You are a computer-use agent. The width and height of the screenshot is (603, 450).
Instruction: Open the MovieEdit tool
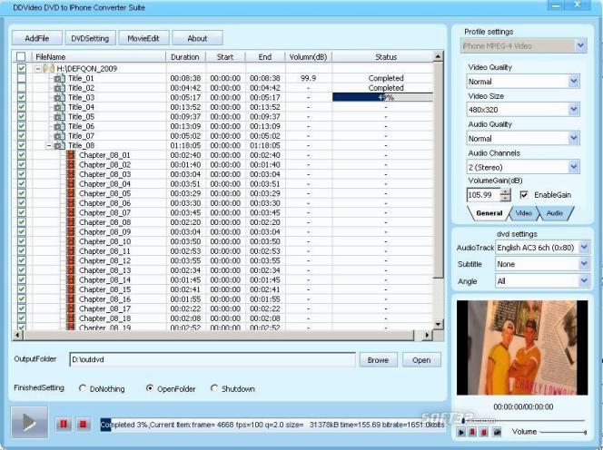[x=143, y=38]
